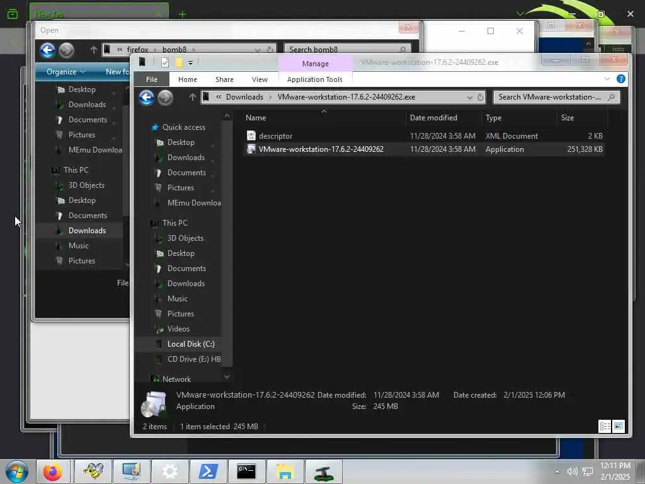Open the Share ribbon tab

pos(224,79)
